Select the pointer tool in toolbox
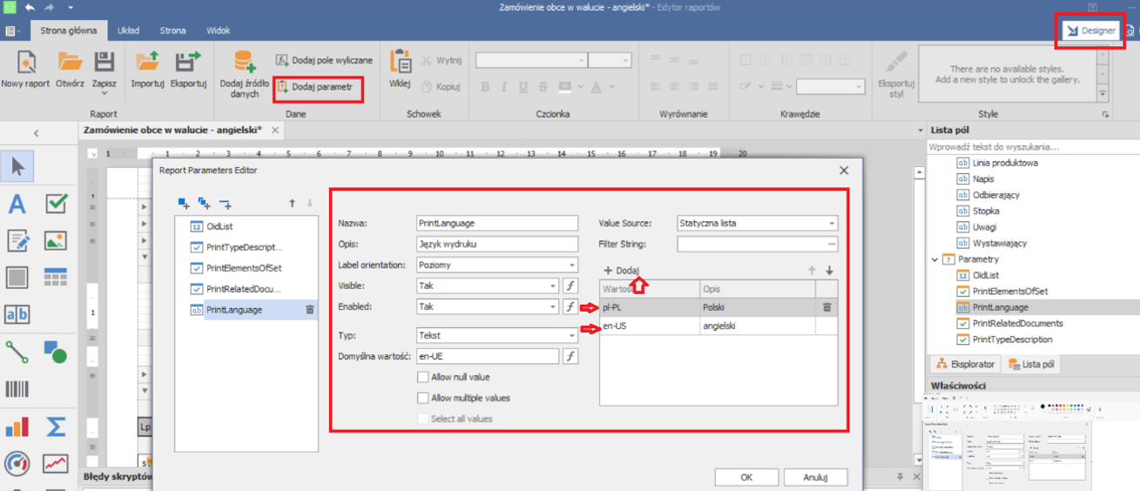The image size is (1140, 491). tap(17, 164)
